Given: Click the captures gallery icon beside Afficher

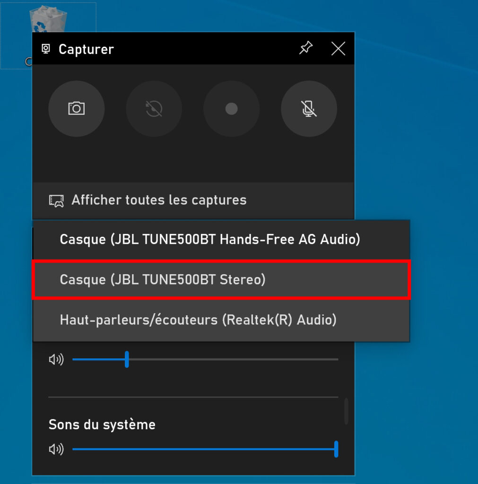Looking at the screenshot, I should pyautogui.click(x=56, y=201).
